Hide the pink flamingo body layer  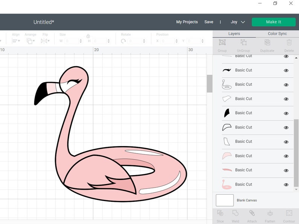coord(286,184)
